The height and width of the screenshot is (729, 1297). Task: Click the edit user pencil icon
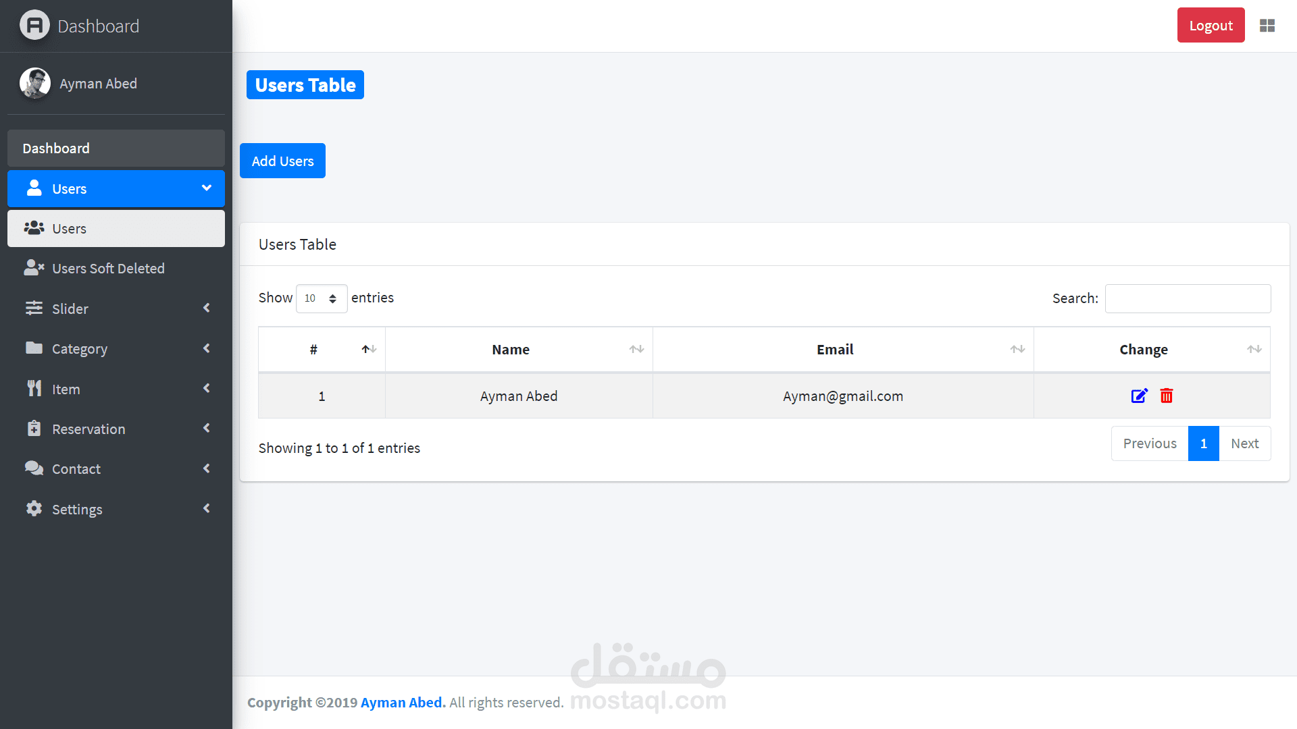[x=1139, y=396]
